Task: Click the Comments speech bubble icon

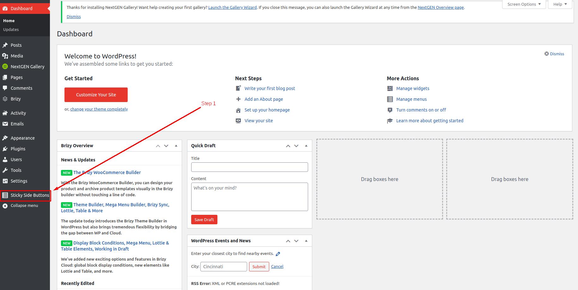Action: [x=5, y=88]
